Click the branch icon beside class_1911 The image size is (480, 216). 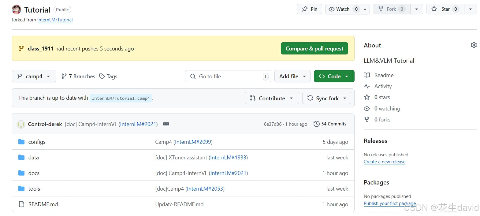(21, 49)
